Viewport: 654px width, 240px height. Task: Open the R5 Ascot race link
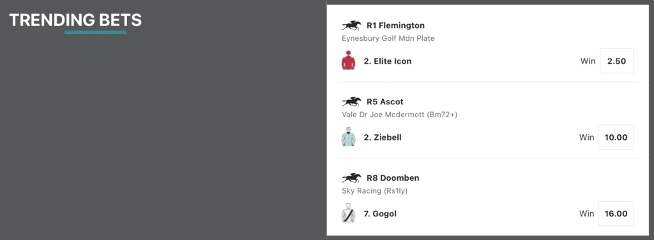click(385, 102)
